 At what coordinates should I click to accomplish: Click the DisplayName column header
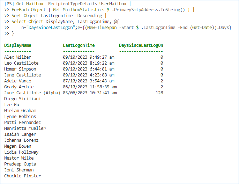point(18,45)
